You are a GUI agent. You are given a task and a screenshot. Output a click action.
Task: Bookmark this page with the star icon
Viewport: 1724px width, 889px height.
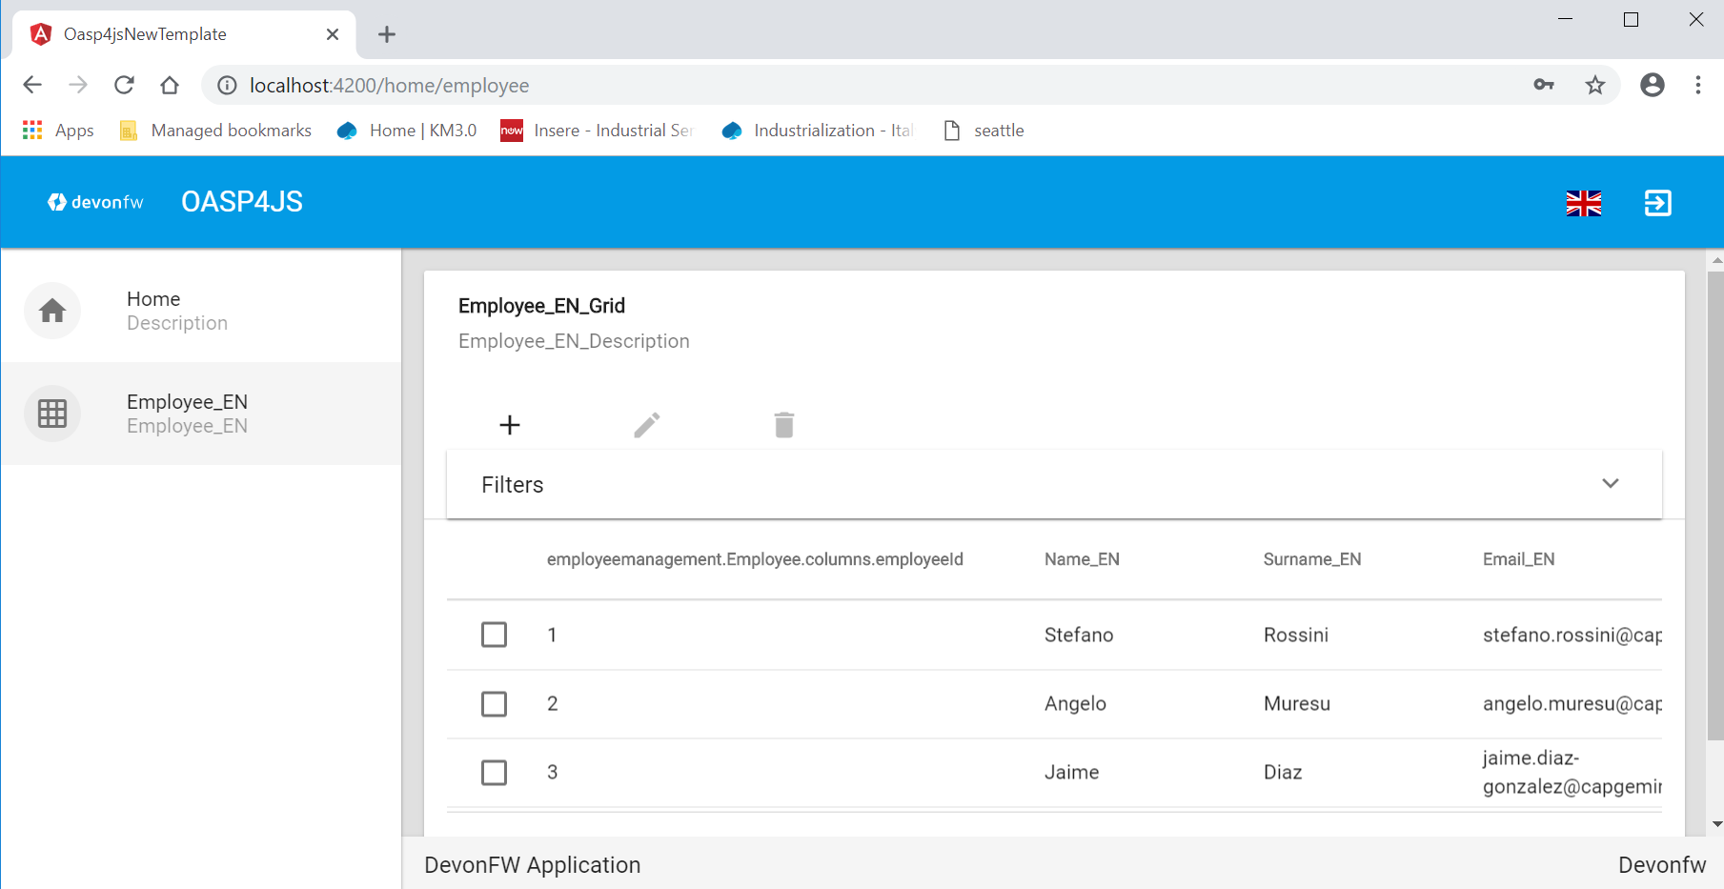[1594, 86]
